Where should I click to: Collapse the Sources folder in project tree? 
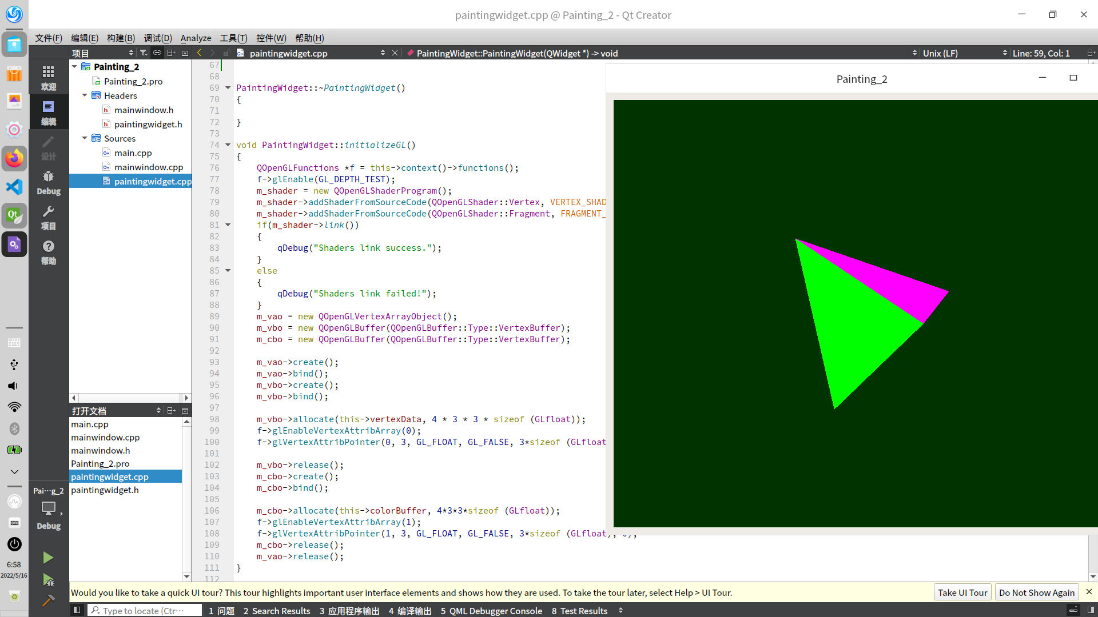[x=85, y=138]
